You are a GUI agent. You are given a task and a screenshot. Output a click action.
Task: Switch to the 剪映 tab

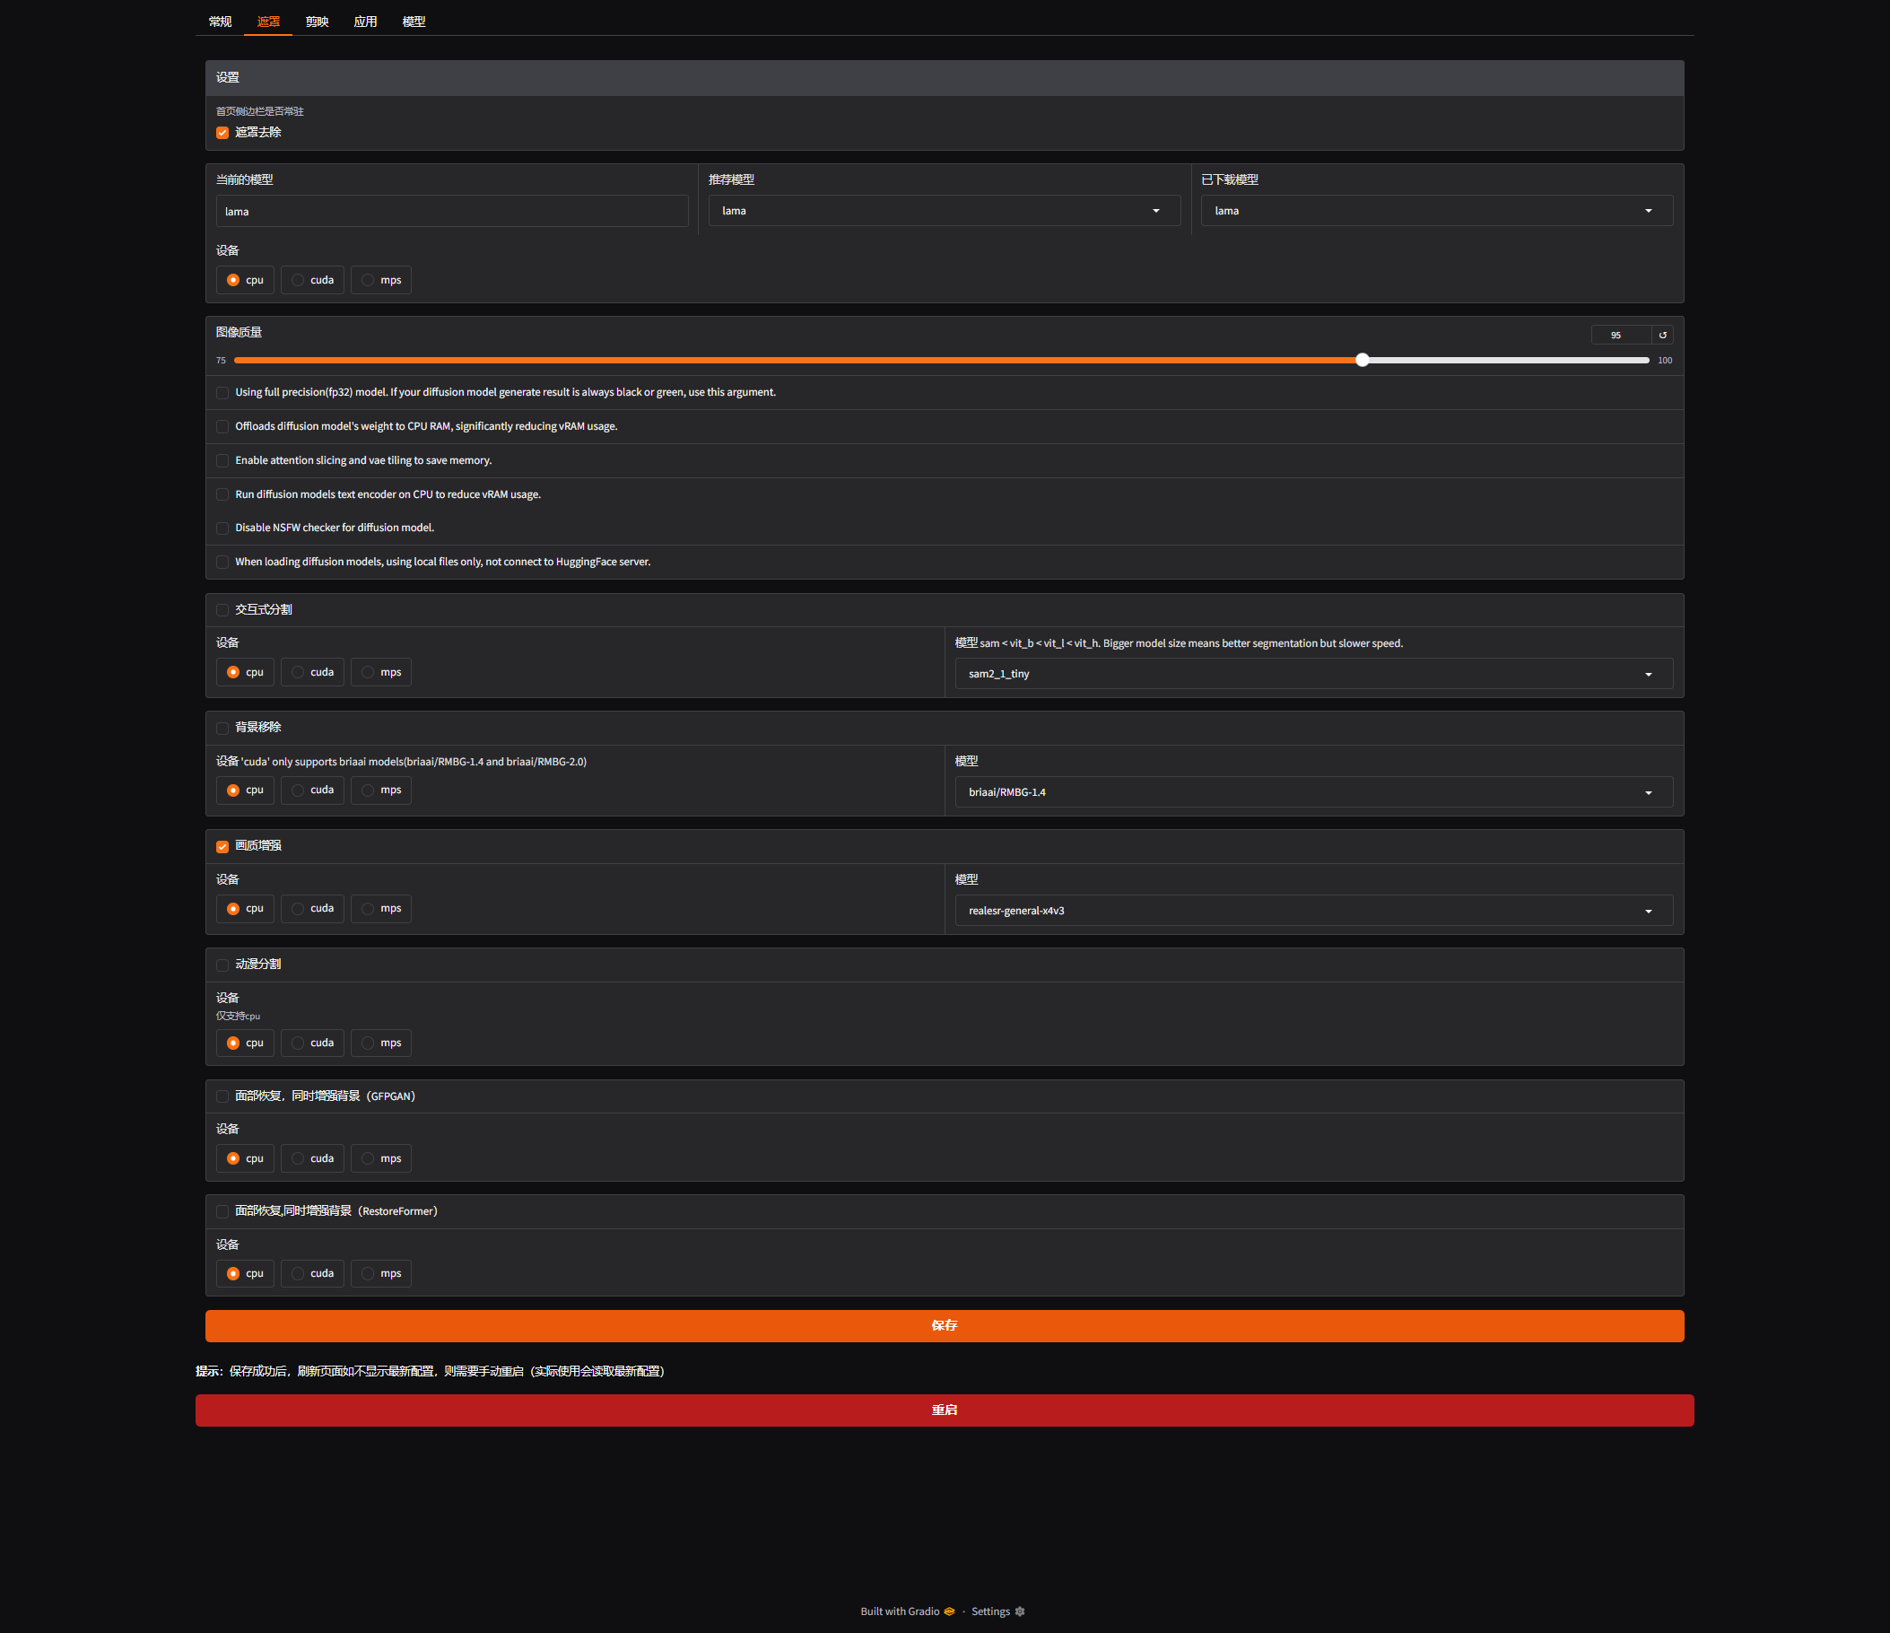pyautogui.click(x=317, y=22)
